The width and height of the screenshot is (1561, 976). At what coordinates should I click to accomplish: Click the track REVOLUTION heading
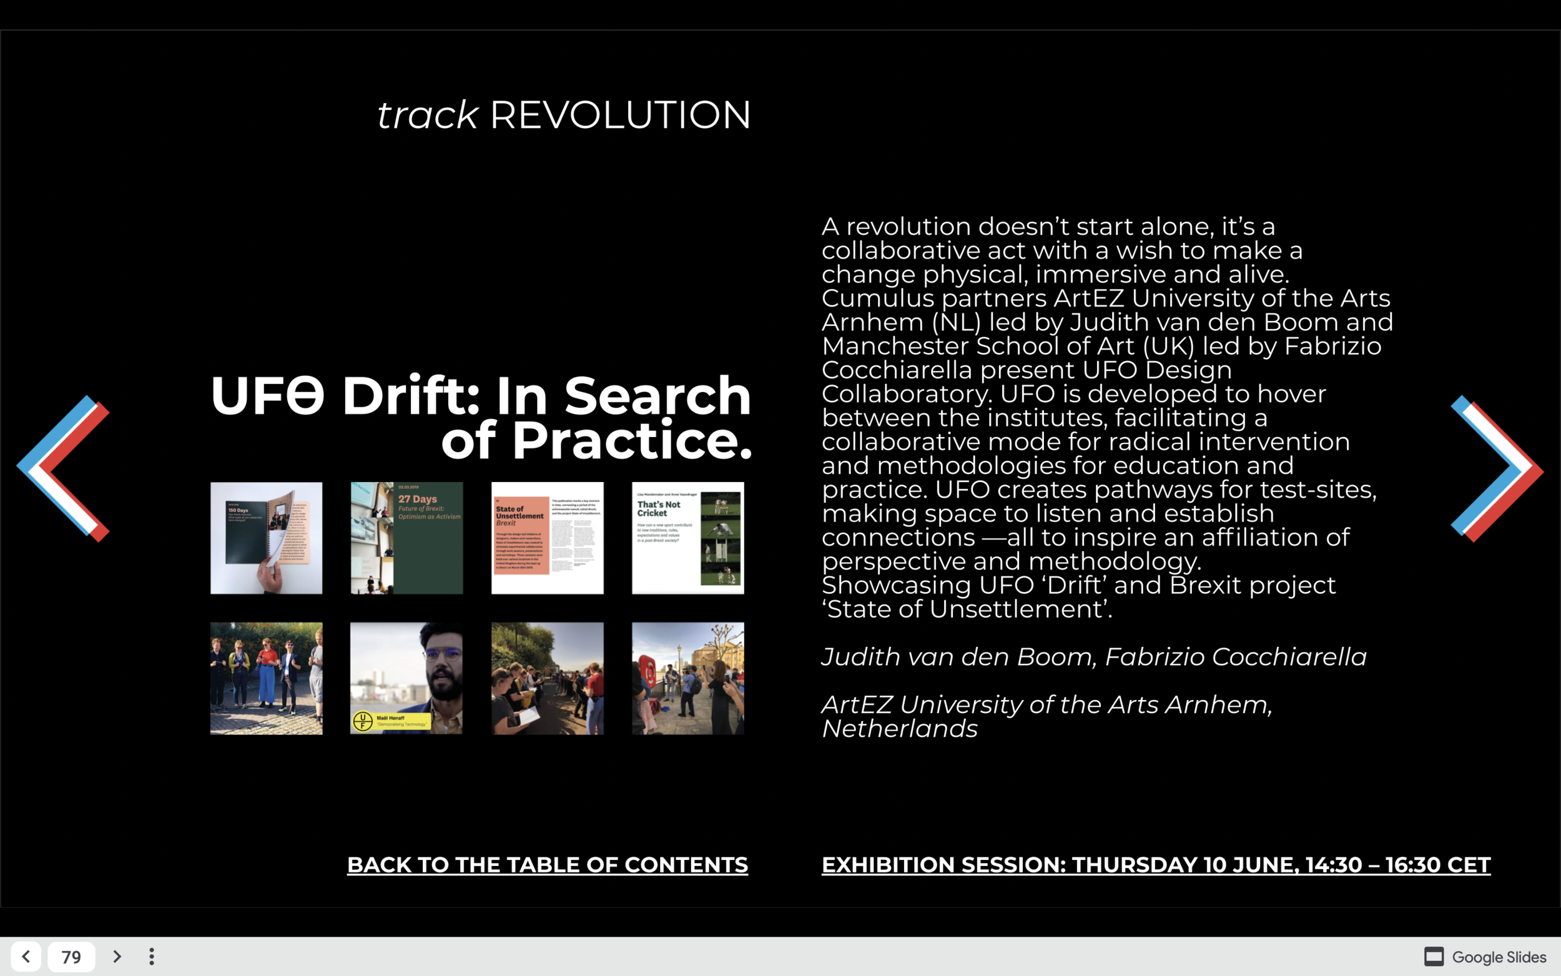(563, 115)
